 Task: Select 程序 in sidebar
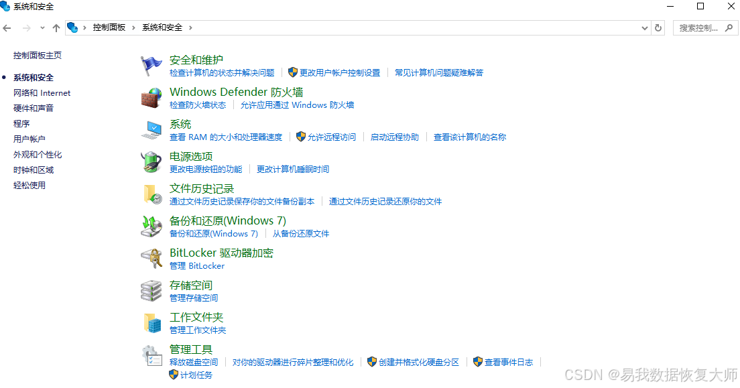tap(21, 124)
